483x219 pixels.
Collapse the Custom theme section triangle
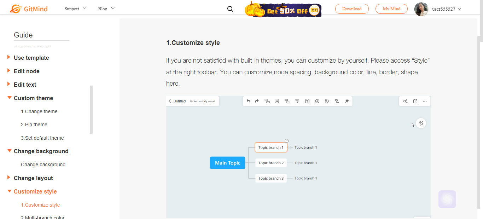(x=10, y=98)
